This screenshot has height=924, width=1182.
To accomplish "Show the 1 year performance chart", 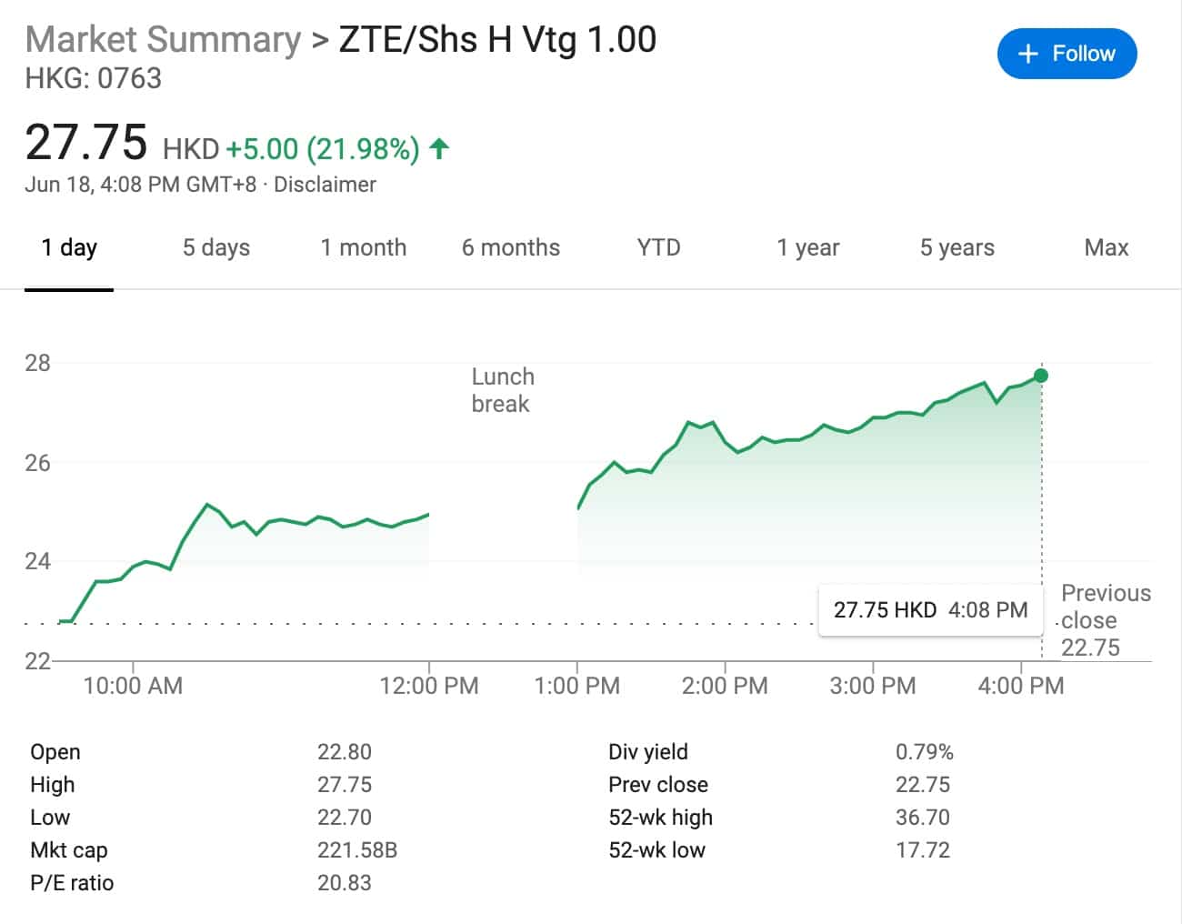I will [x=808, y=247].
